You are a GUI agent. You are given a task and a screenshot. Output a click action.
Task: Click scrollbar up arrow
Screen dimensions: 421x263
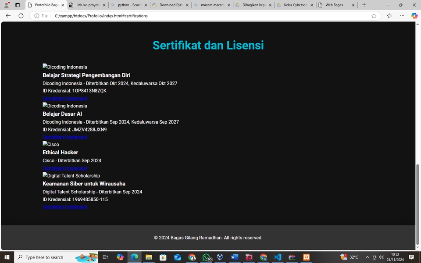[x=417, y=24]
